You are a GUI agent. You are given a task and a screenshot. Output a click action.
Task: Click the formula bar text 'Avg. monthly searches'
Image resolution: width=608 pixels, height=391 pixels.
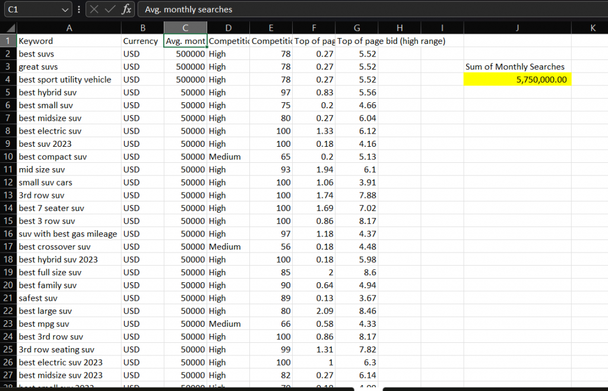click(189, 10)
